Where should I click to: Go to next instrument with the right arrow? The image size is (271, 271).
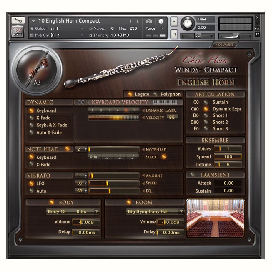pyautogui.click(x=138, y=21)
